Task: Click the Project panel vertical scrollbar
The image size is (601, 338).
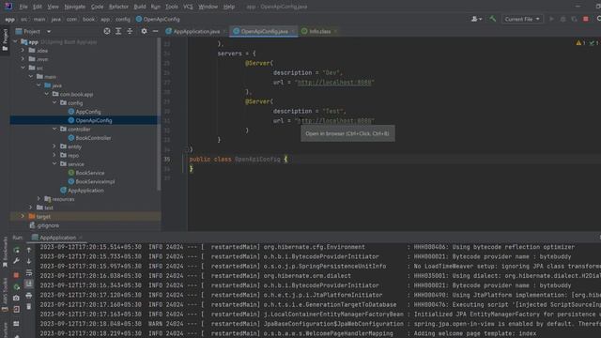Action: pyautogui.click(x=159, y=115)
